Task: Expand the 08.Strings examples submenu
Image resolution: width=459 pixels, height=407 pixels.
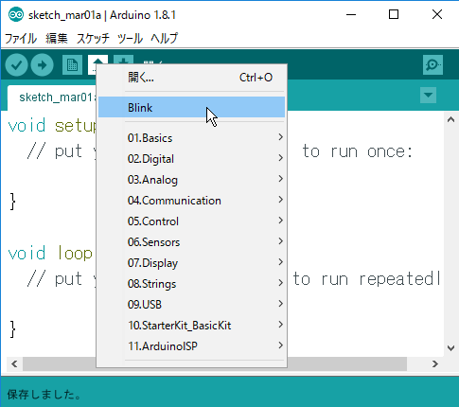Action: 191,284
